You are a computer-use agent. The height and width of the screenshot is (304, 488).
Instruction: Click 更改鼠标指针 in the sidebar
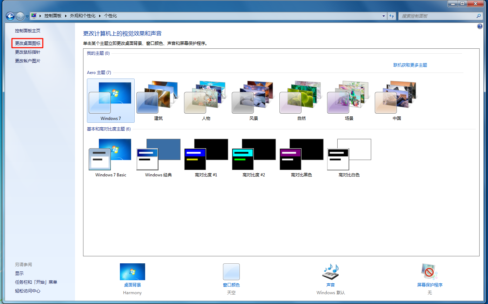point(27,52)
